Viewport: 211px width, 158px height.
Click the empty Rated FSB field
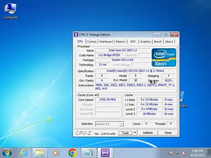pyautogui.click(x=108, y=114)
